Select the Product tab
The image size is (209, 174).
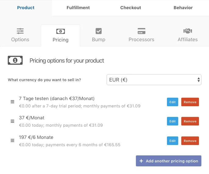(x=26, y=8)
